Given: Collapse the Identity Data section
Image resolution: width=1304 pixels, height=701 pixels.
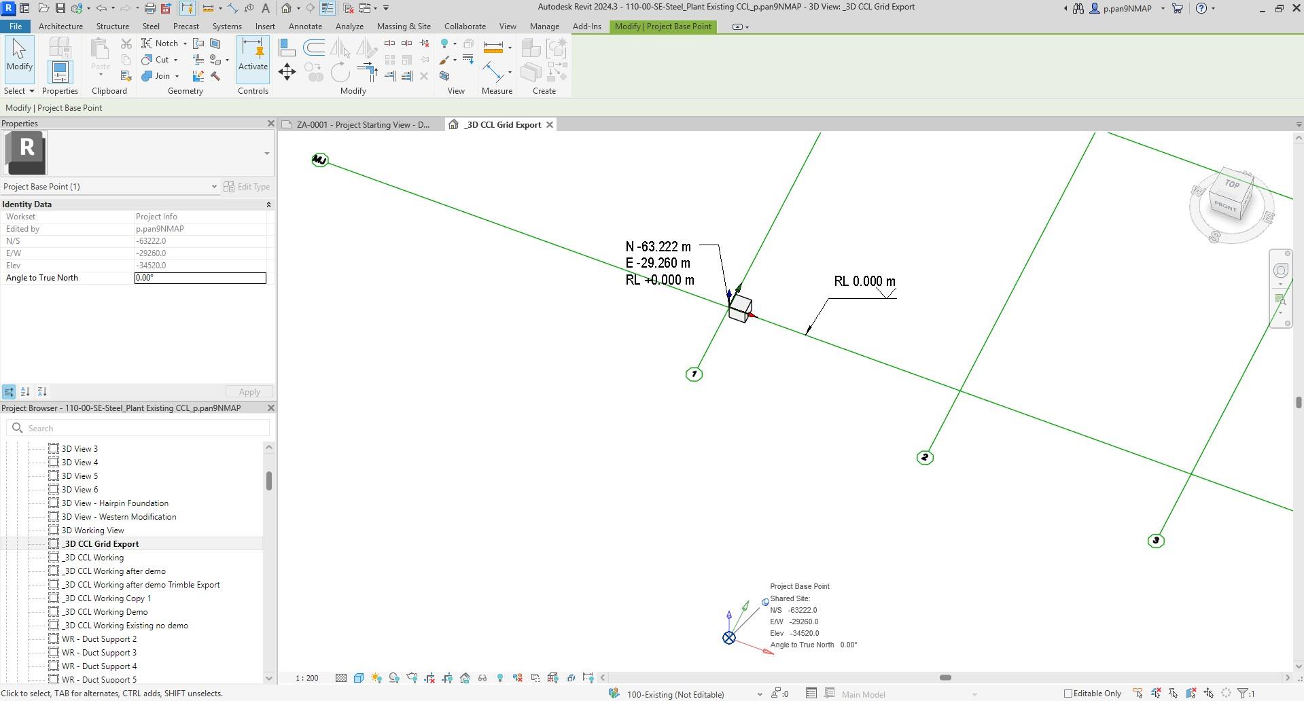Looking at the screenshot, I should coord(268,204).
